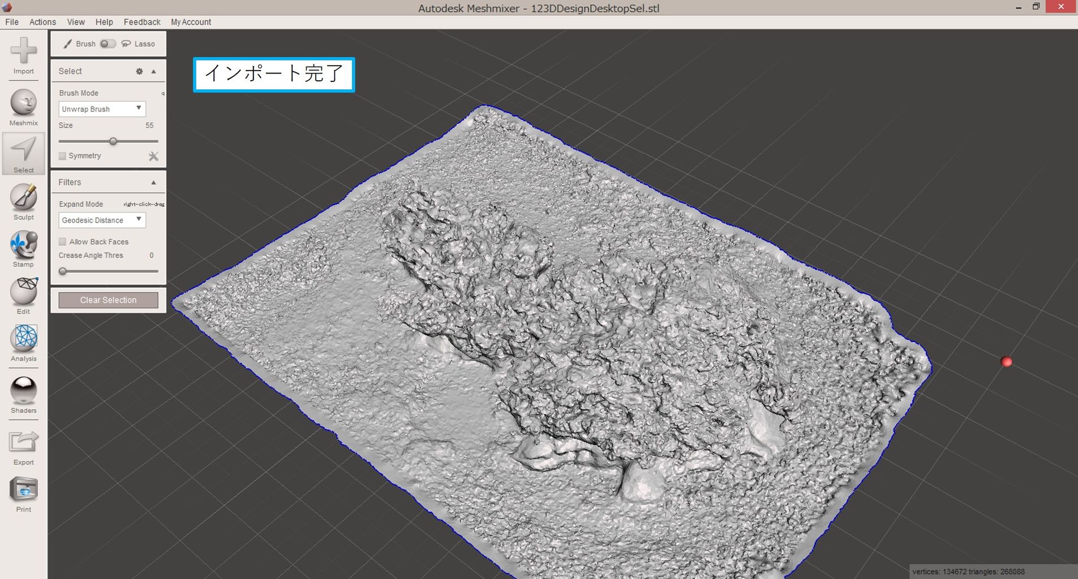This screenshot has width=1078, height=579.
Task: Collapse the Filters panel section
Action: tap(153, 183)
